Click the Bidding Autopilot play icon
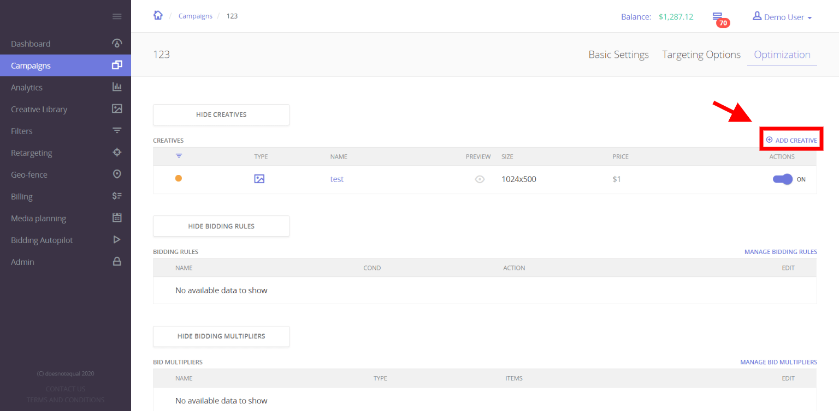This screenshot has width=839, height=411. click(117, 240)
